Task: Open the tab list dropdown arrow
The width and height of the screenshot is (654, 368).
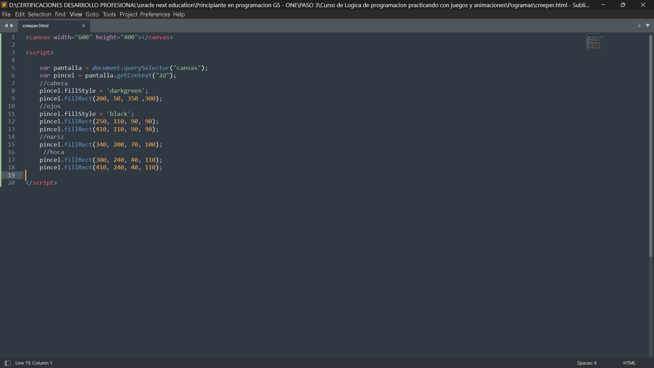Action: (x=648, y=26)
